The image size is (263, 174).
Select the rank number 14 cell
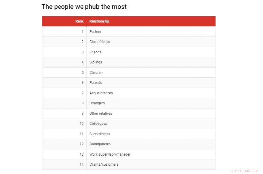pos(82,164)
